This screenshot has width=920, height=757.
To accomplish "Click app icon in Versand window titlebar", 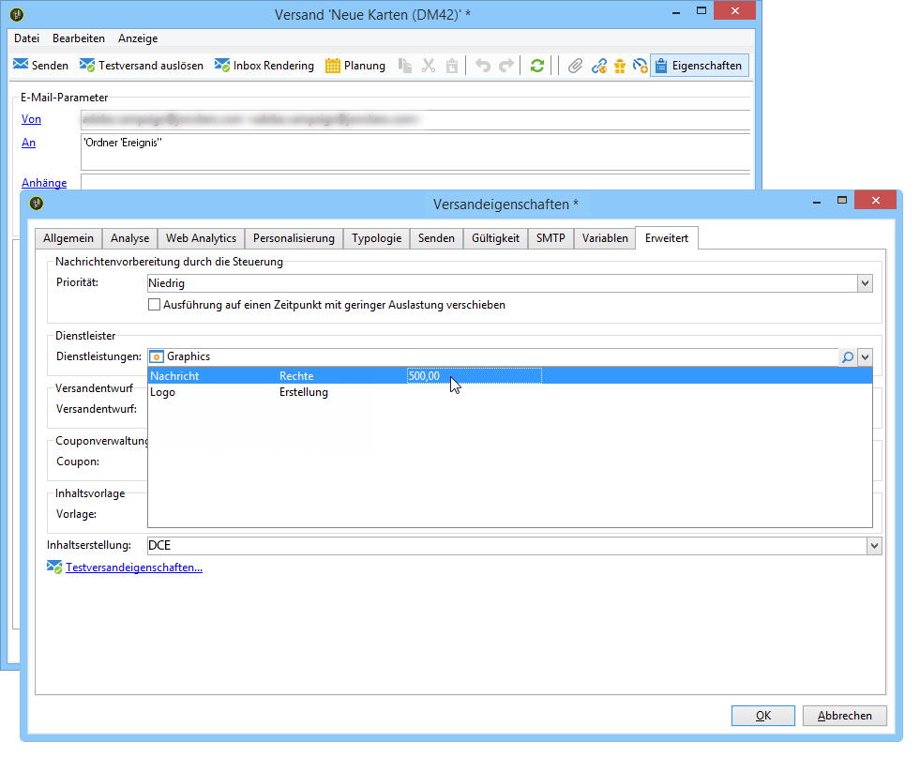I will [17, 14].
